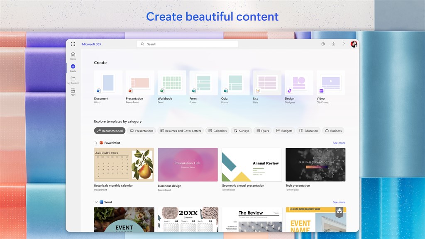Collapse the Word templates section chevron
Image resolution: width=425 pixels, height=239 pixels.
tap(96, 202)
